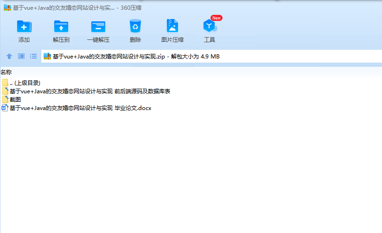This screenshot has height=233, width=382.
Task: Click the 添加 (Add) toolbar icon
Action: [24, 26]
